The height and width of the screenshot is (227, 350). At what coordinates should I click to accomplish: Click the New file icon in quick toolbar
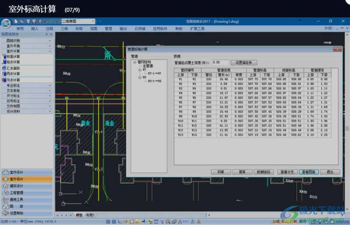click(16, 21)
